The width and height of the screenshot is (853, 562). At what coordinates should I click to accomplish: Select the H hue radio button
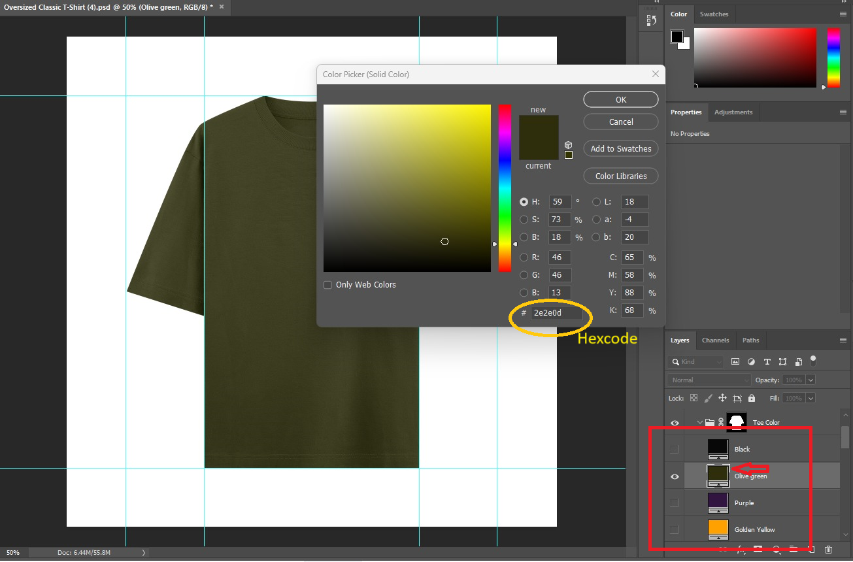(524, 202)
